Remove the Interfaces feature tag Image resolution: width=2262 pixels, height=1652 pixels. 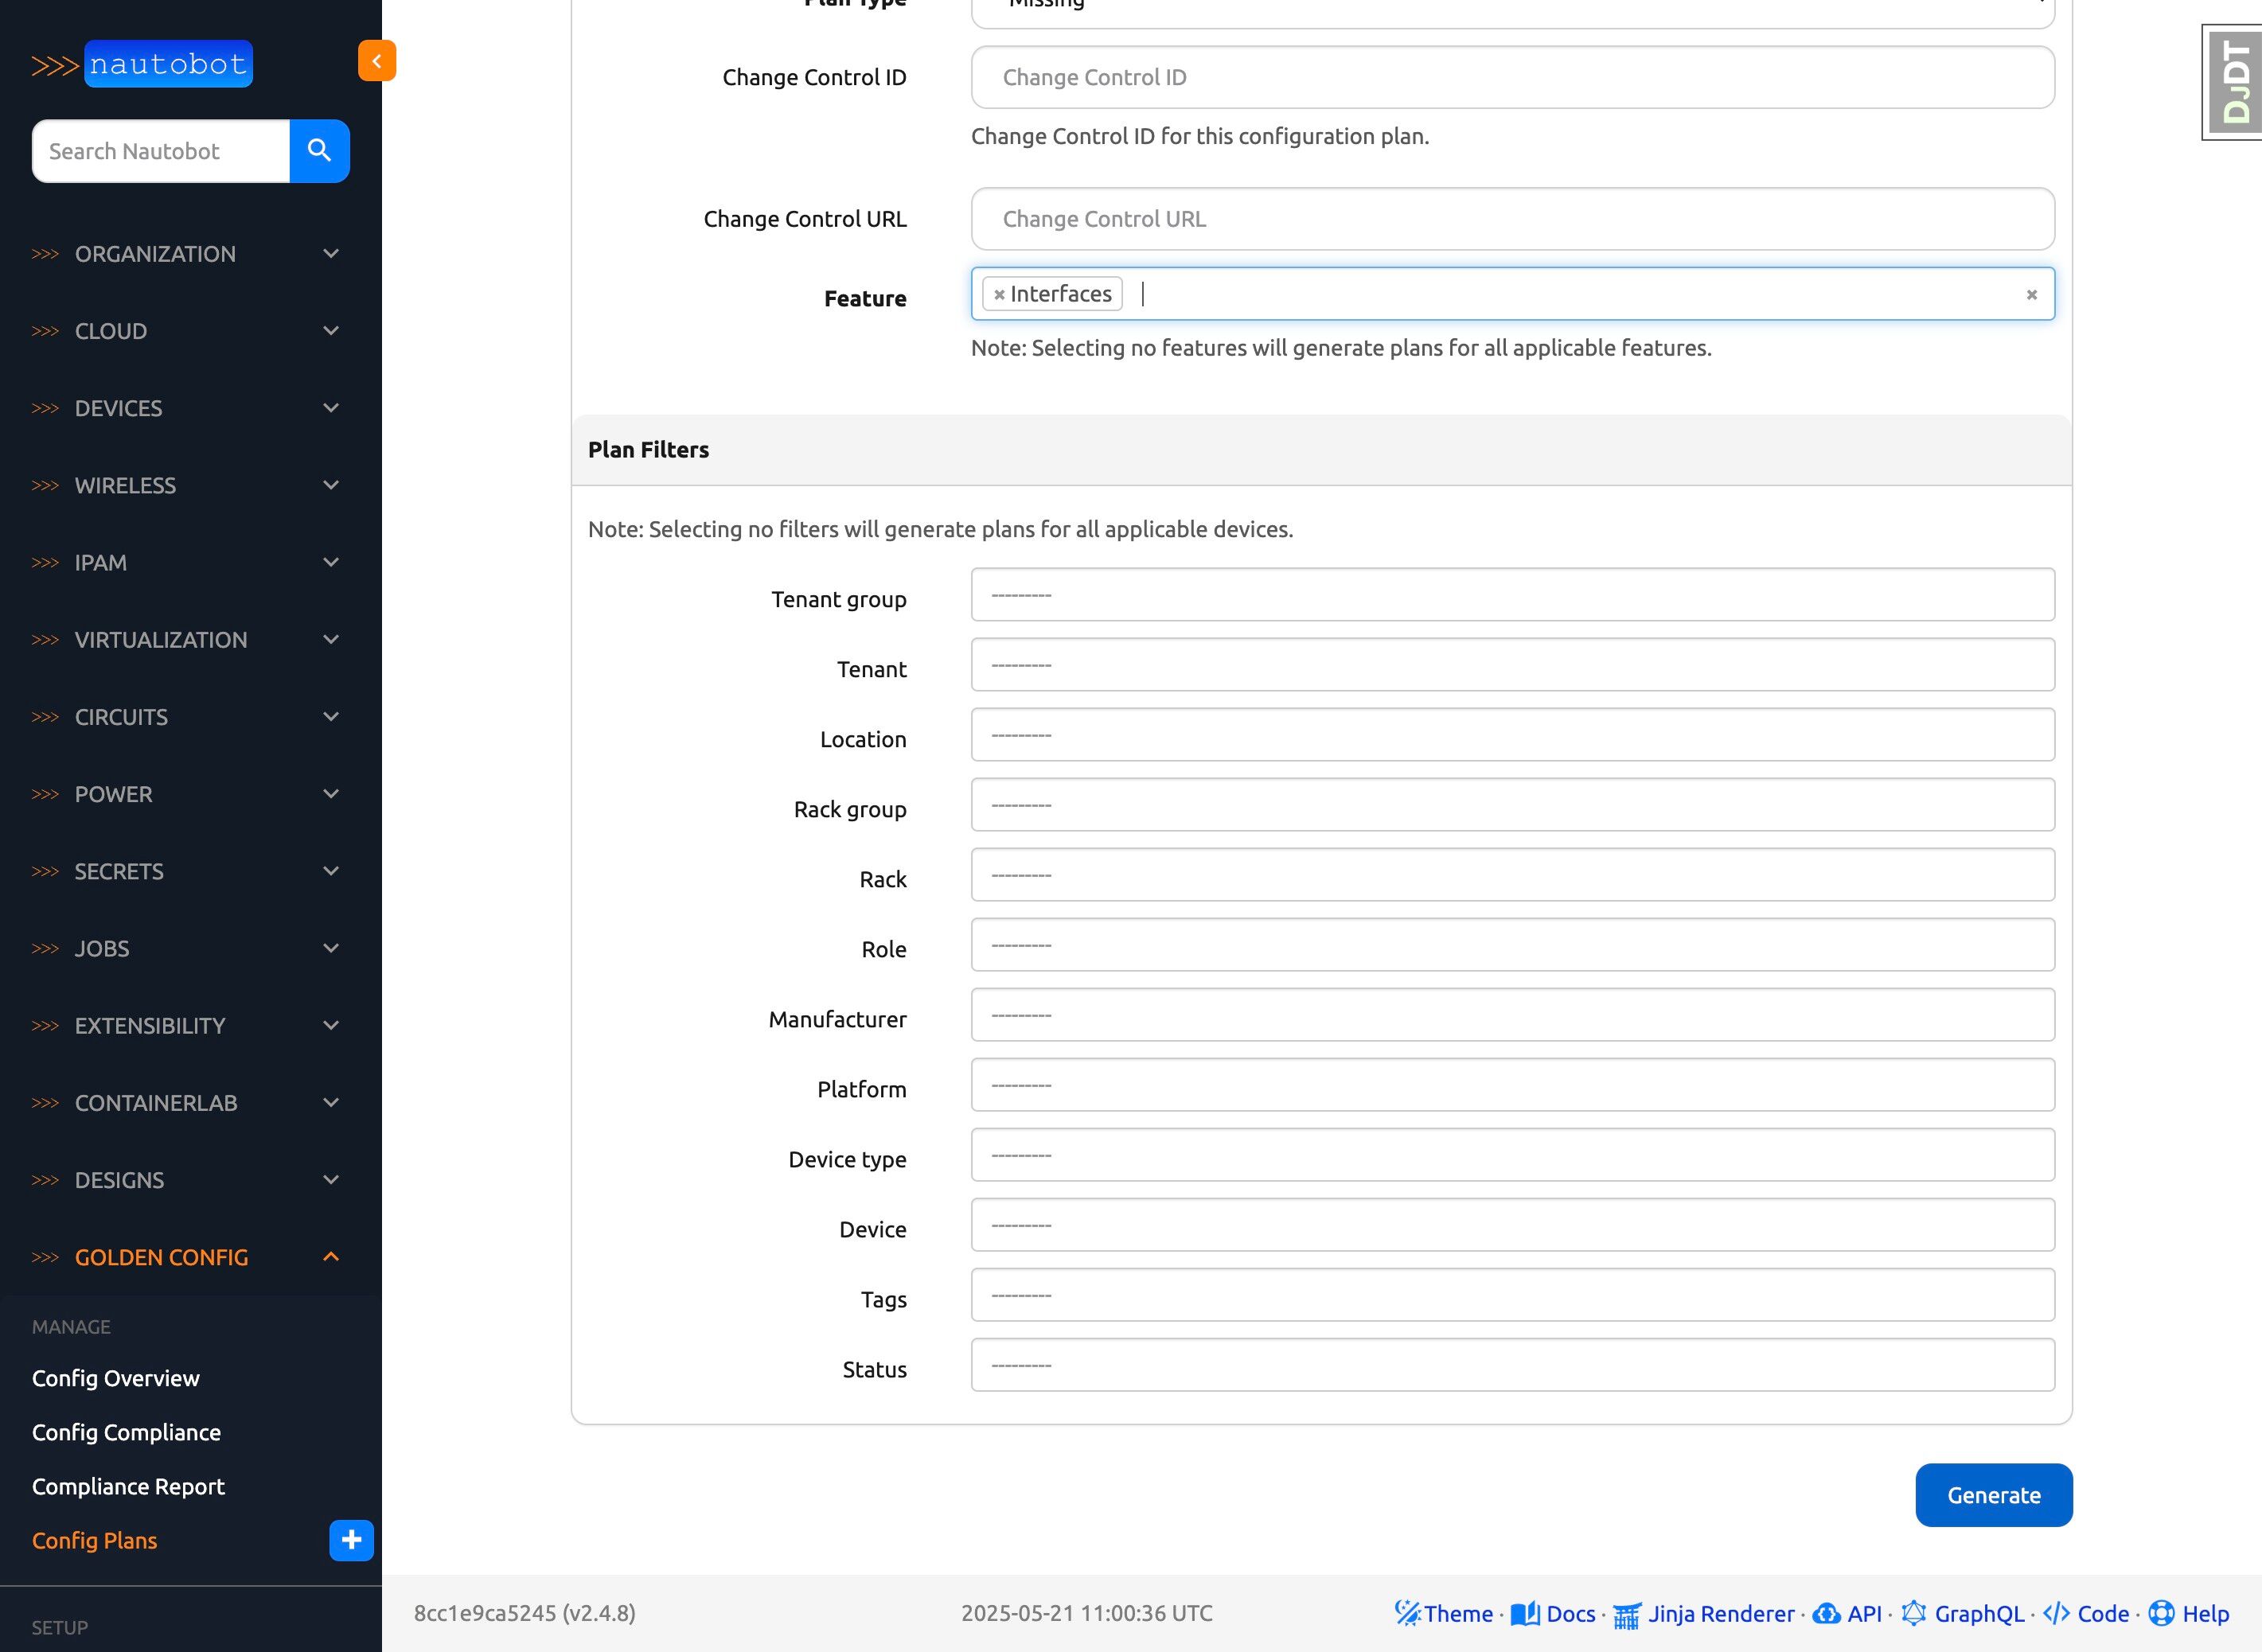pos(999,295)
